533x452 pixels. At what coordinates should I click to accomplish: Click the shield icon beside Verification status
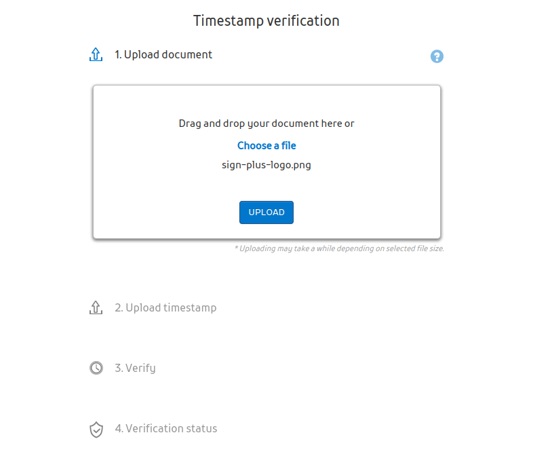coord(96,429)
